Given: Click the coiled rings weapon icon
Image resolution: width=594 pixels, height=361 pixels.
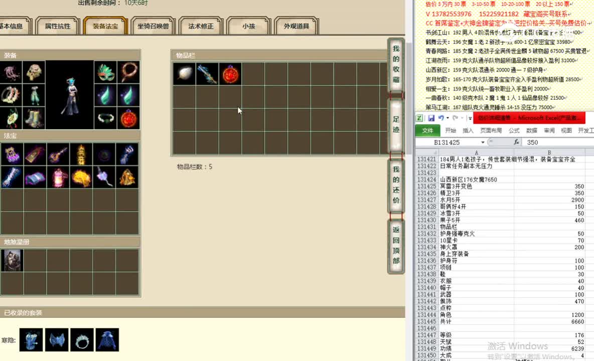Looking at the screenshot, I should pyautogui.click(x=11, y=95).
